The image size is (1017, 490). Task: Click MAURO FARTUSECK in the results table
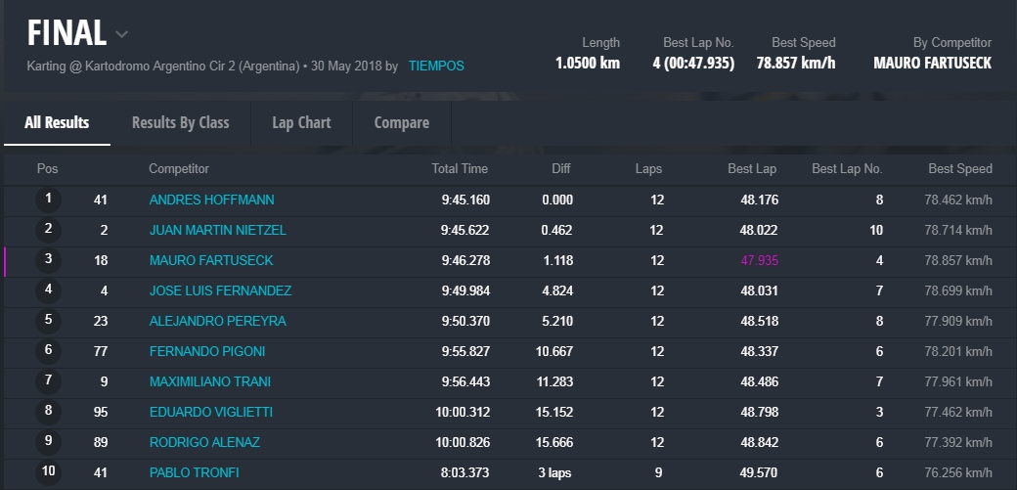[211, 261]
